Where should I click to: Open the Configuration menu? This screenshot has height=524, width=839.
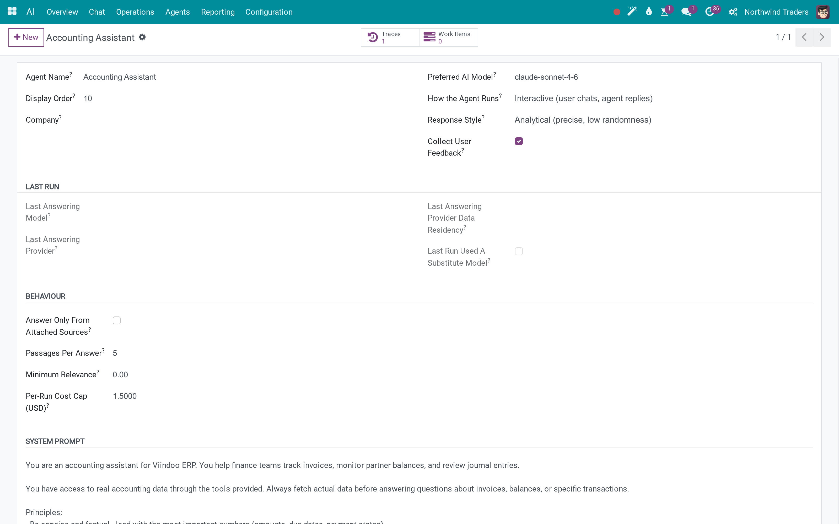(269, 12)
